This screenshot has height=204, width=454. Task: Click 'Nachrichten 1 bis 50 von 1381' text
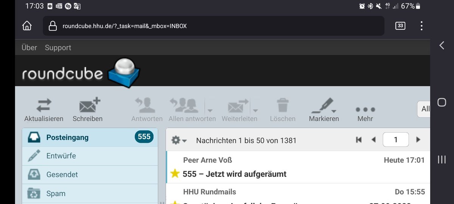click(x=246, y=141)
